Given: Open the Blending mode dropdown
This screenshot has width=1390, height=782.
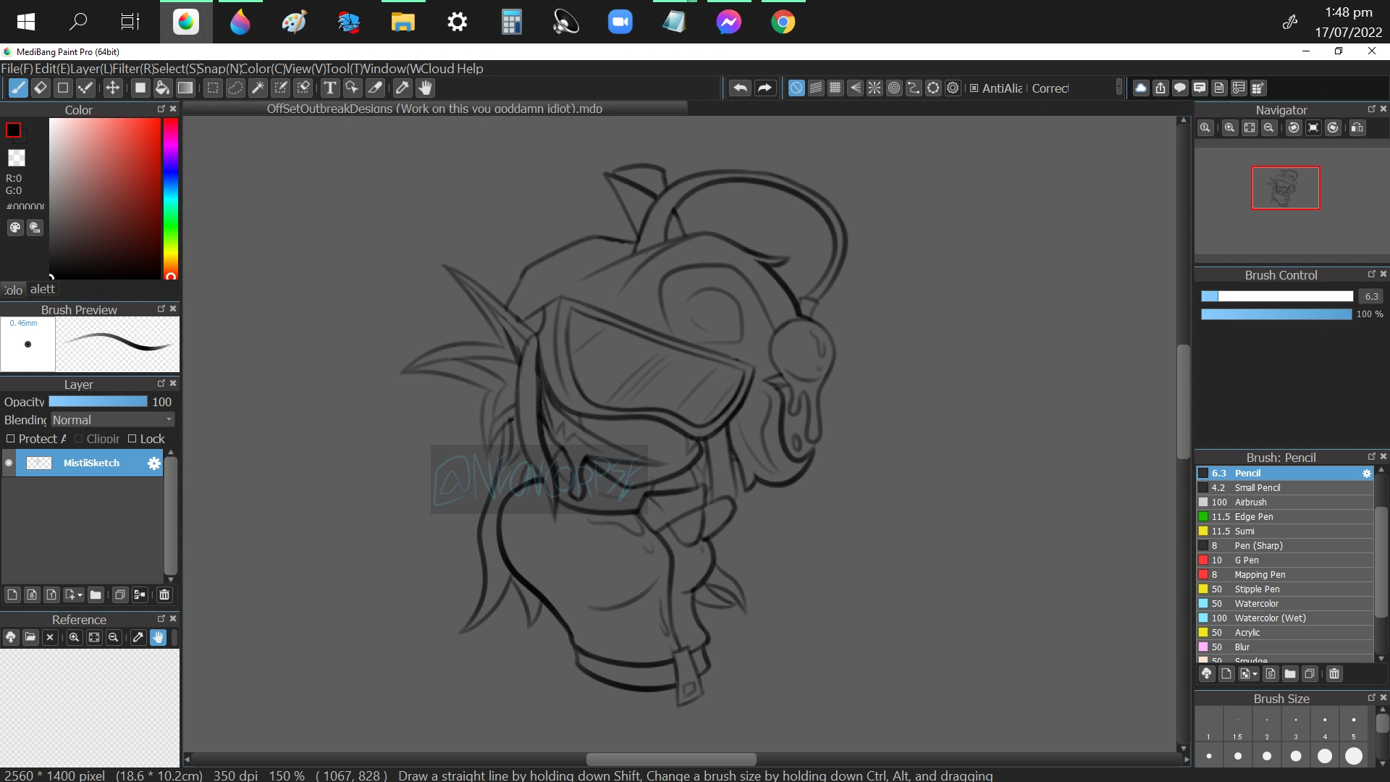Looking at the screenshot, I should point(112,420).
